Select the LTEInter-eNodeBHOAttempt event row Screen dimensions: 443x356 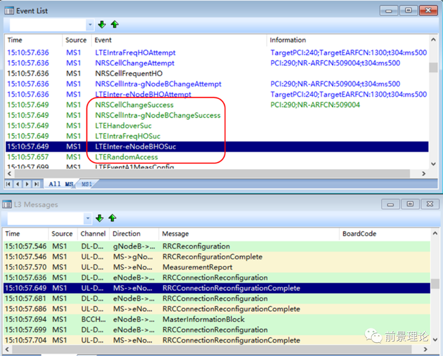pyautogui.click(x=217, y=94)
